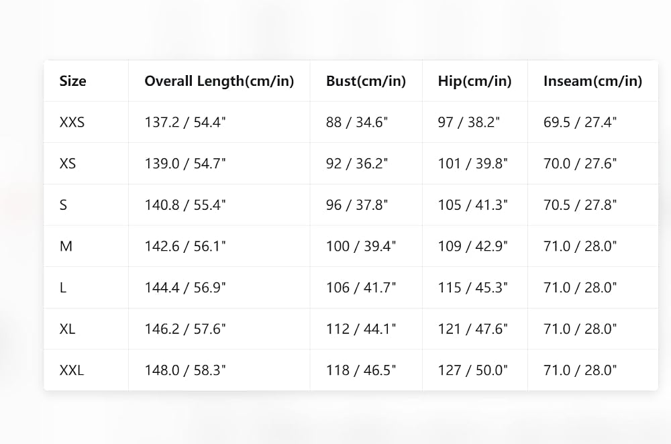The image size is (671, 444).
Task: Click the 121 / 47.6" hip cell
Action: coord(472,329)
